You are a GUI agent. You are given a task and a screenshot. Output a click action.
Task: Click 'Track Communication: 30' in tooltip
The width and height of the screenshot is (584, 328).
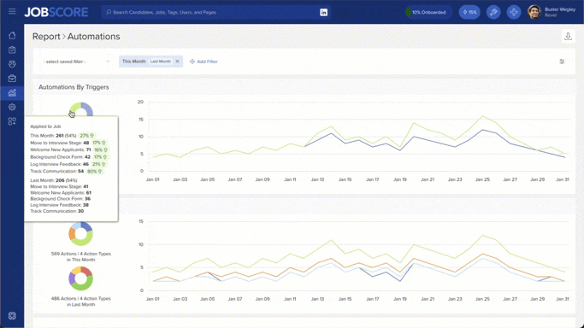click(x=57, y=211)
